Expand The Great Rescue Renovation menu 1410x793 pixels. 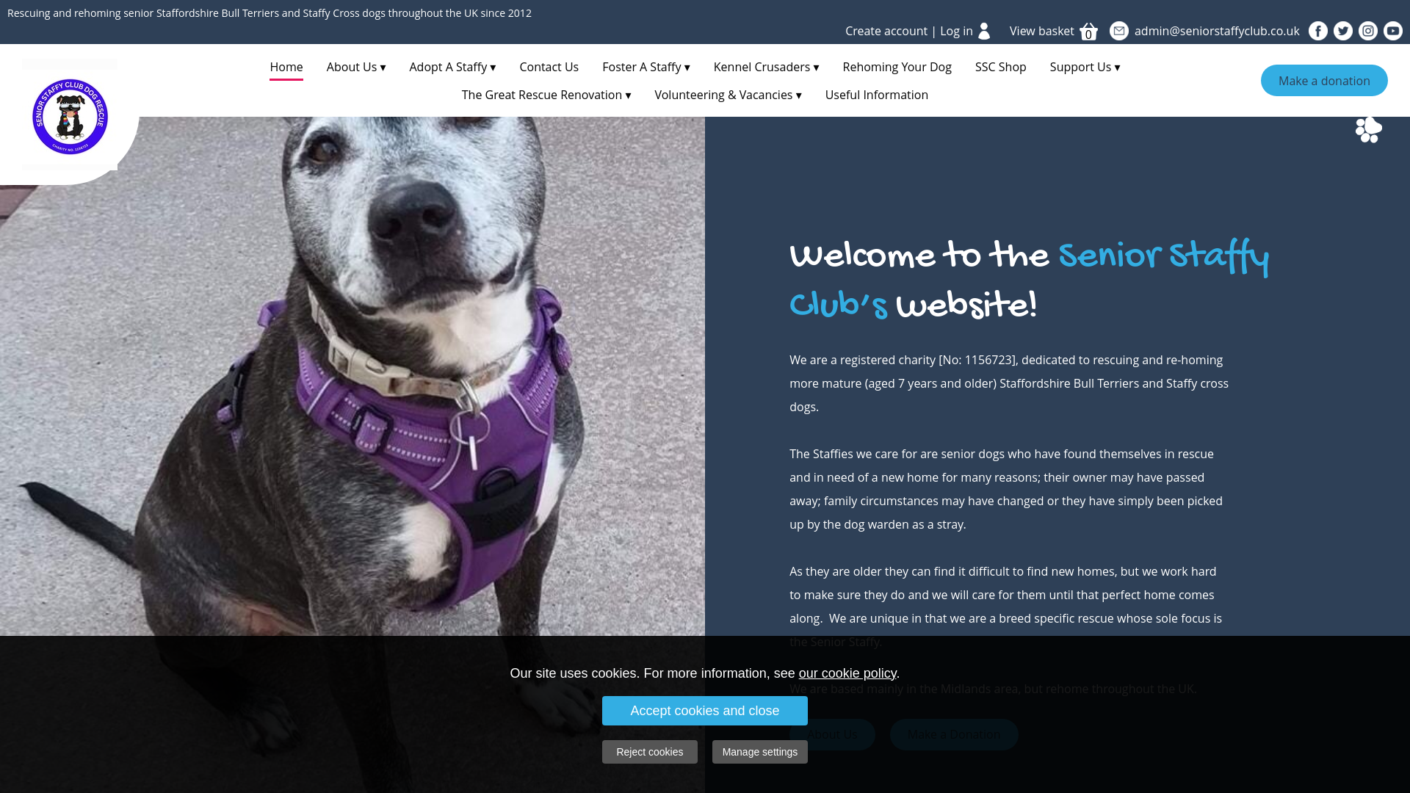coord(546,95)
